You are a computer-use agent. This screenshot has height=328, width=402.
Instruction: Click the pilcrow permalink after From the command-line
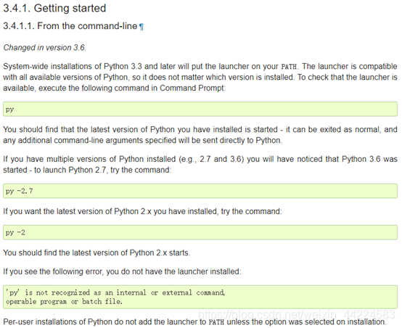(x=141, y=26)
